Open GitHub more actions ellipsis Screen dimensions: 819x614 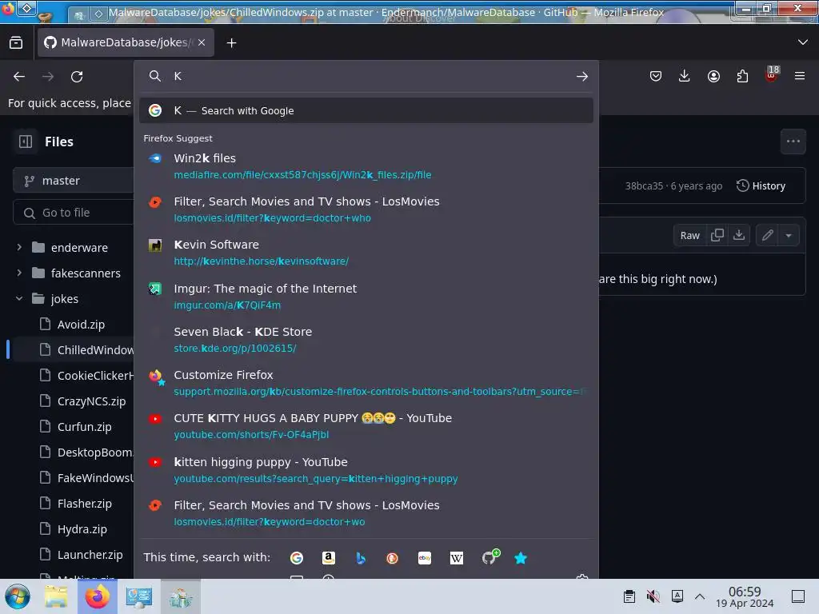point(793,141)
